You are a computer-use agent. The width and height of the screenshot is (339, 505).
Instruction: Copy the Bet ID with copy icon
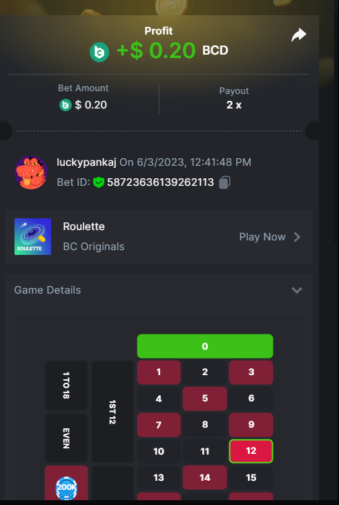pos(224,182)
